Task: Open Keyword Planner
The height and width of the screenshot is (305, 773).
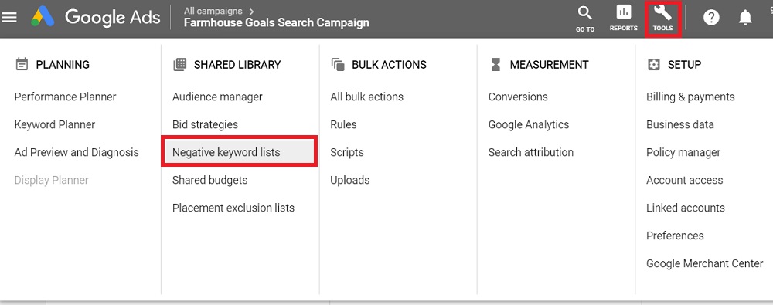Action: [55, 124]
